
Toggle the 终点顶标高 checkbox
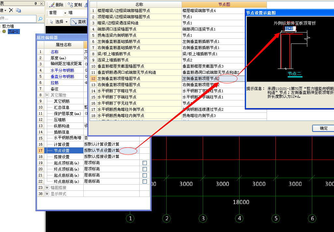click(145, 169)
